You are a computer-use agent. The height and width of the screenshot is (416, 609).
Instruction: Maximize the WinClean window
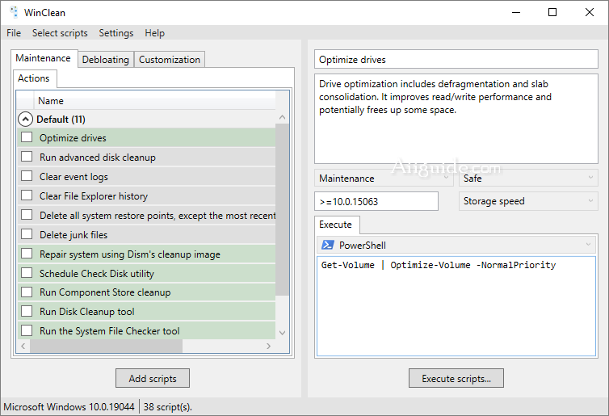(x=552, y=12)
